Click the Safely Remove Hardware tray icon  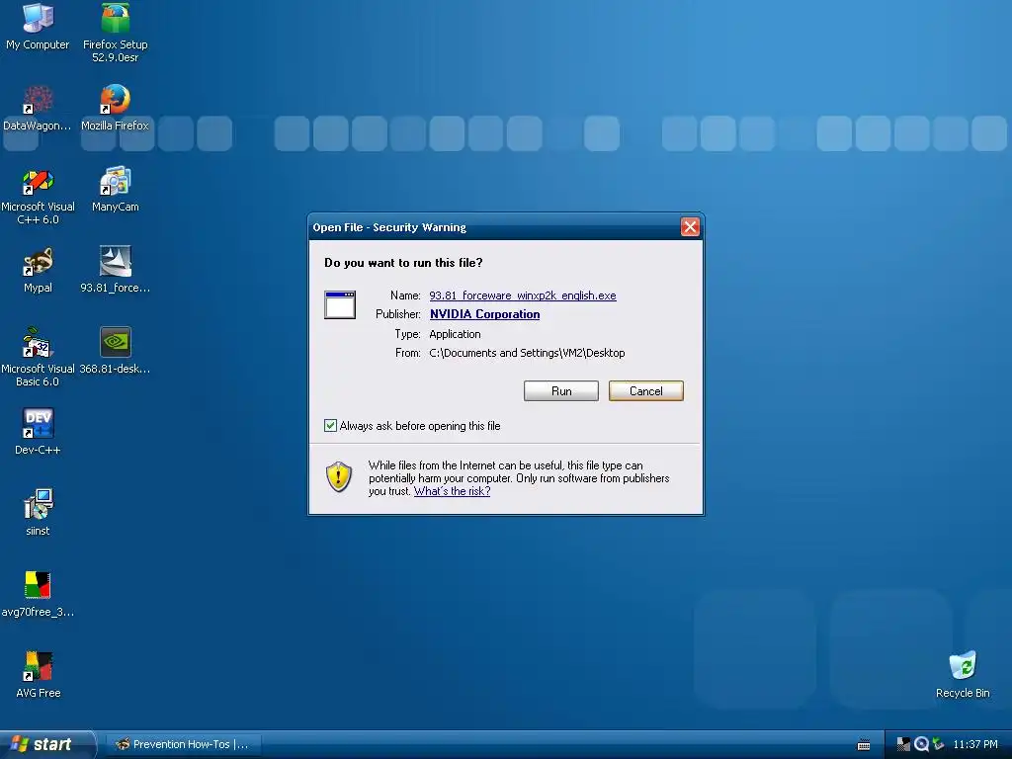point(939,744)
